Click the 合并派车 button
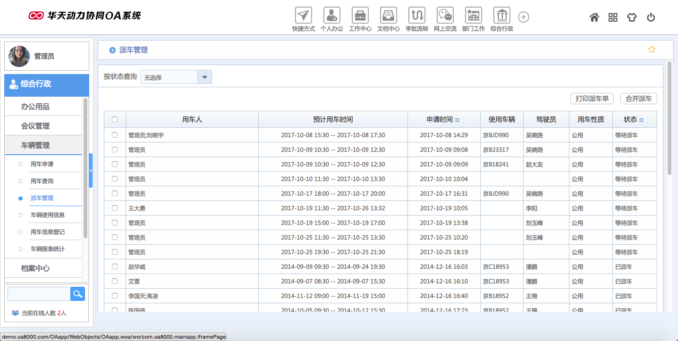 (638, 99)
